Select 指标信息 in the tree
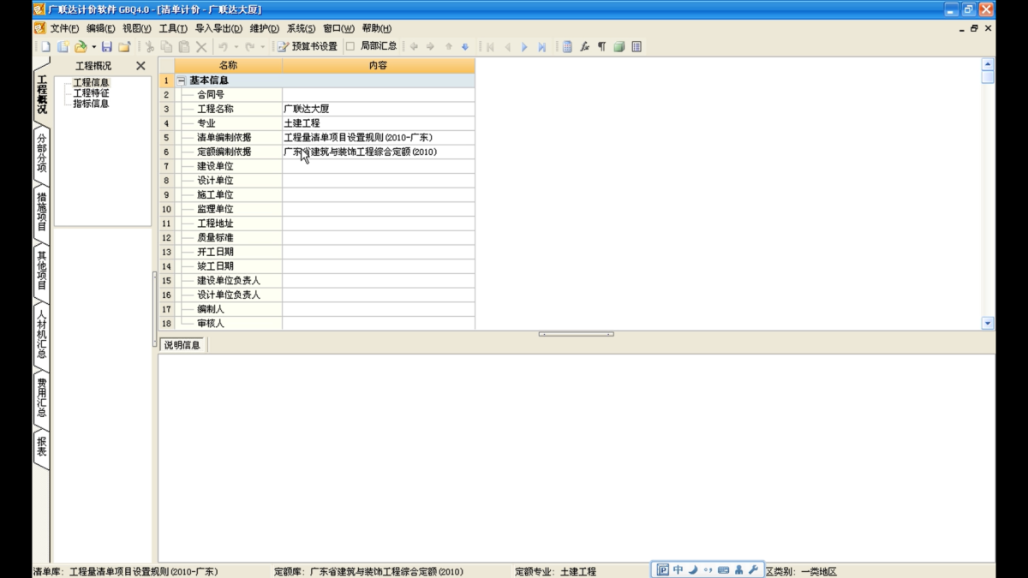The image size is (1028, 578). 91,104
